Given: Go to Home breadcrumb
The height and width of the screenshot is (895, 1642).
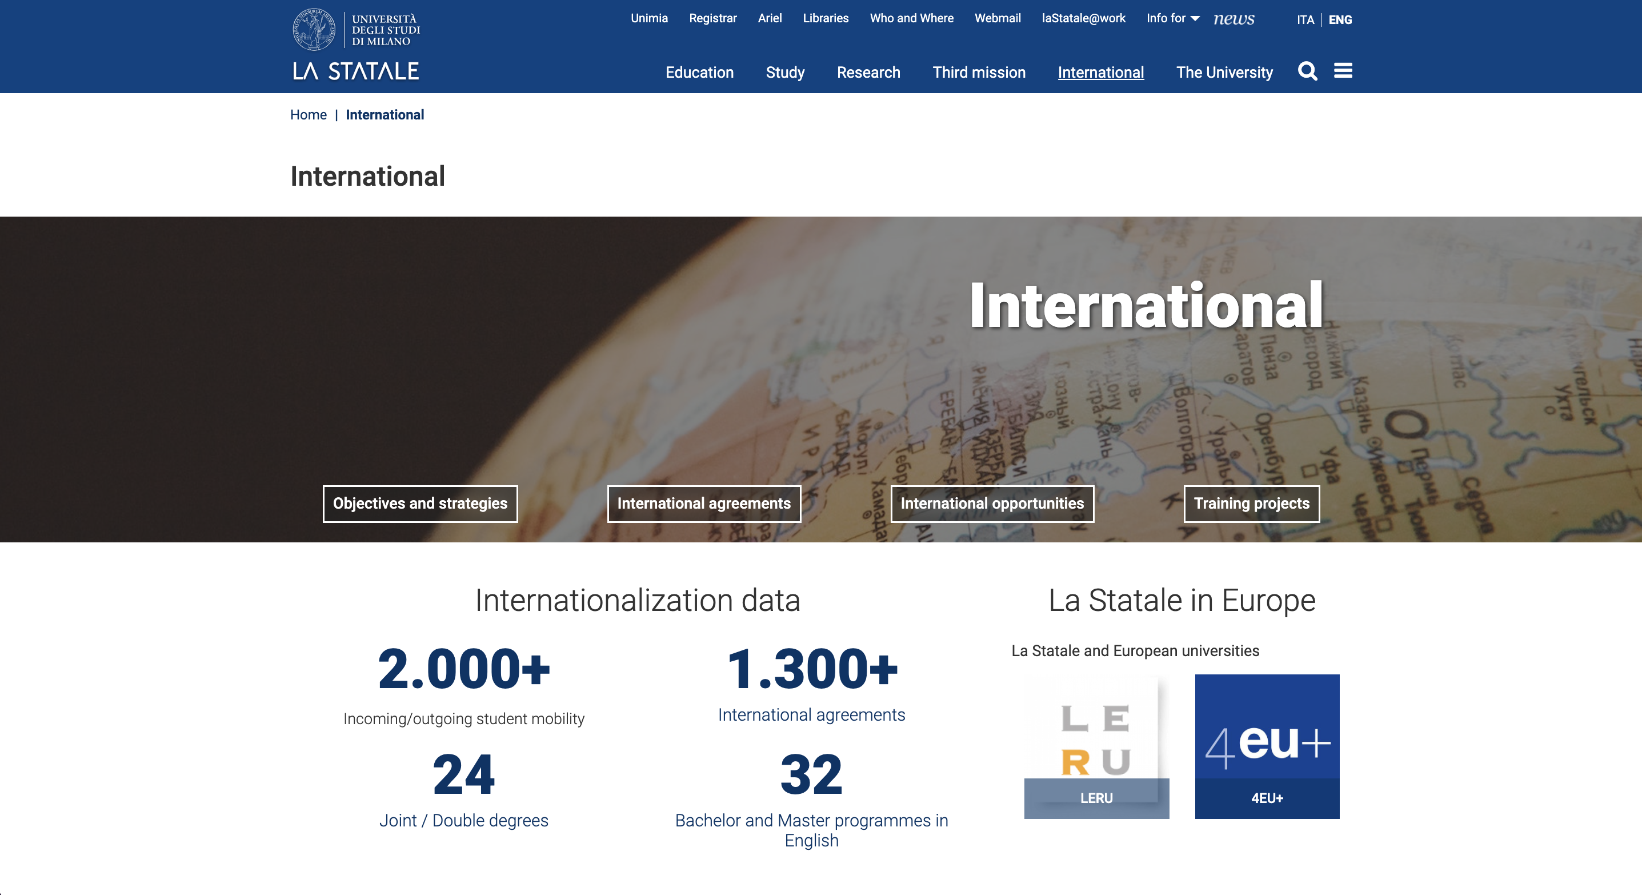Looking at the screenshot, I should click(x=309, y=115).
